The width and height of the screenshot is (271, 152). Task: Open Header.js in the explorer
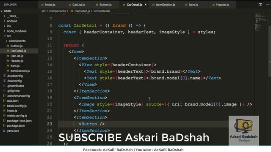coord(17,61)
